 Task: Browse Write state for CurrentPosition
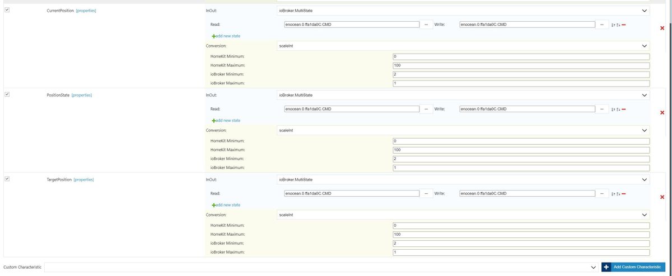coord(601,24)
